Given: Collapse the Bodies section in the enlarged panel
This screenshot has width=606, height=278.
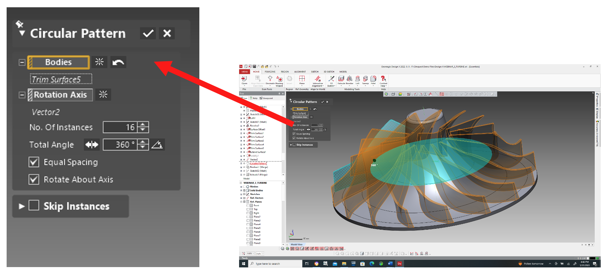Looking at the screenshot, I should (x=22, y=62).
